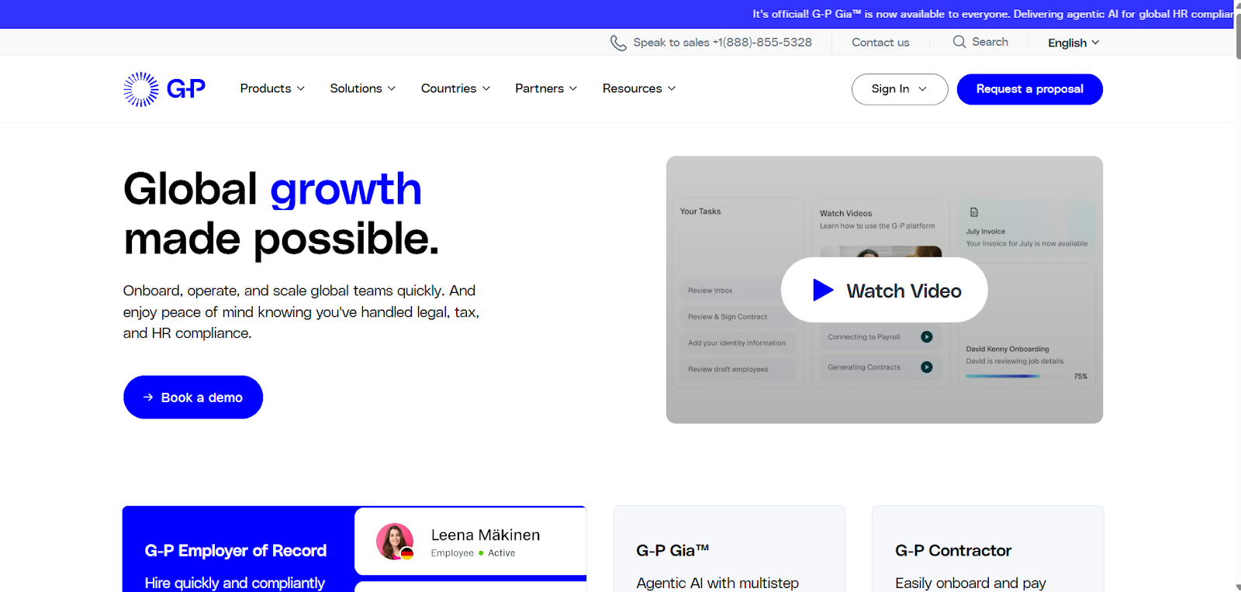The width and height of the screenshot is (1241, 592).
Task: Click the 75% progress value
Action: pyautogui.click(x=1080, y=377)
